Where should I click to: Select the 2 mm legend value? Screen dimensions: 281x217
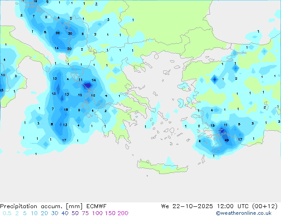[x=17, y=213]
